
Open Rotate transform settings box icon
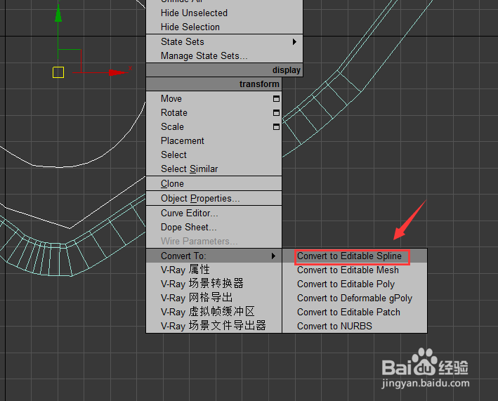coord(276,112)
